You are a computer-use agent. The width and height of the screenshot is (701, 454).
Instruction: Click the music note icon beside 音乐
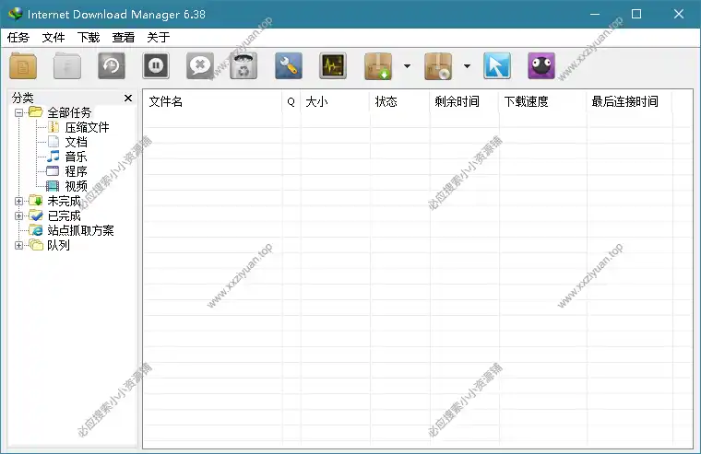pyautogui.click(x=53, y=157)
